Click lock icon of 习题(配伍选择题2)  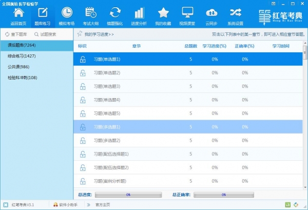[x=83, y=168]
